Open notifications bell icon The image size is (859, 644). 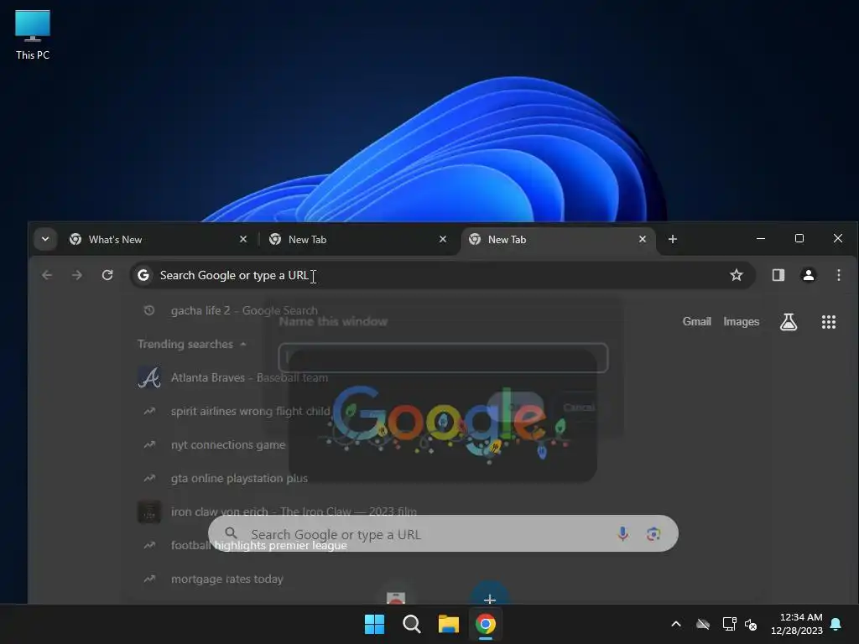[x=836, y=624]
